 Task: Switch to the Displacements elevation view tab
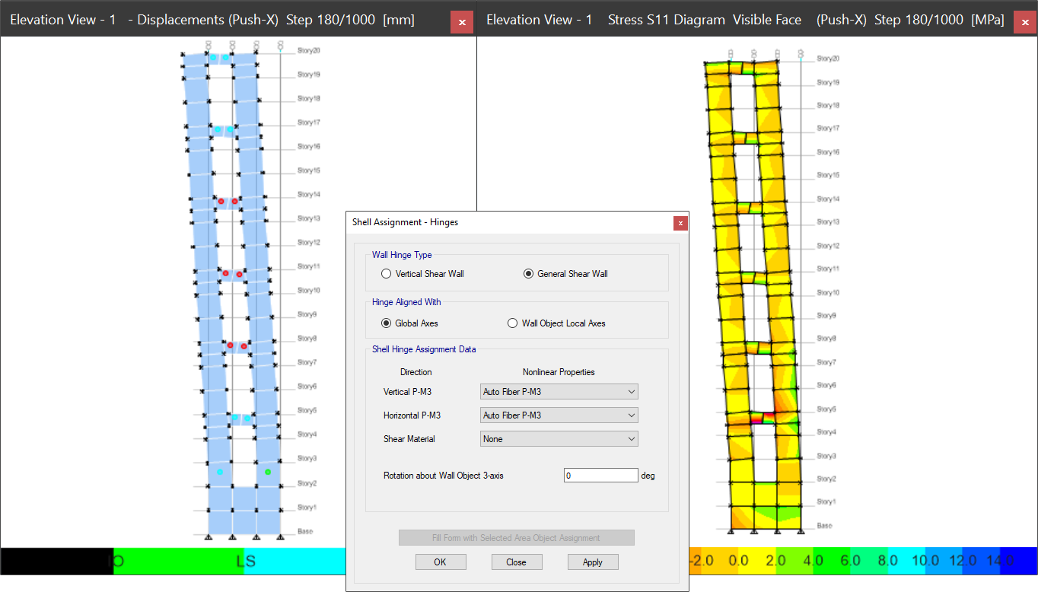[x=212, y=20]
